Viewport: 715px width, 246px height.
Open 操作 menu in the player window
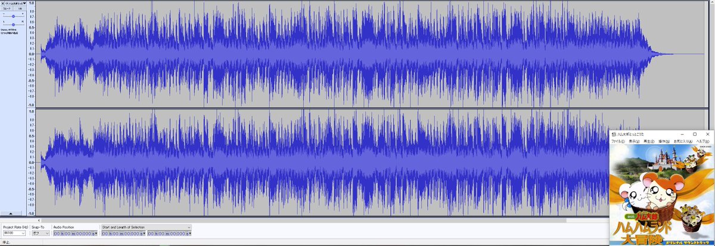point(664,141)
